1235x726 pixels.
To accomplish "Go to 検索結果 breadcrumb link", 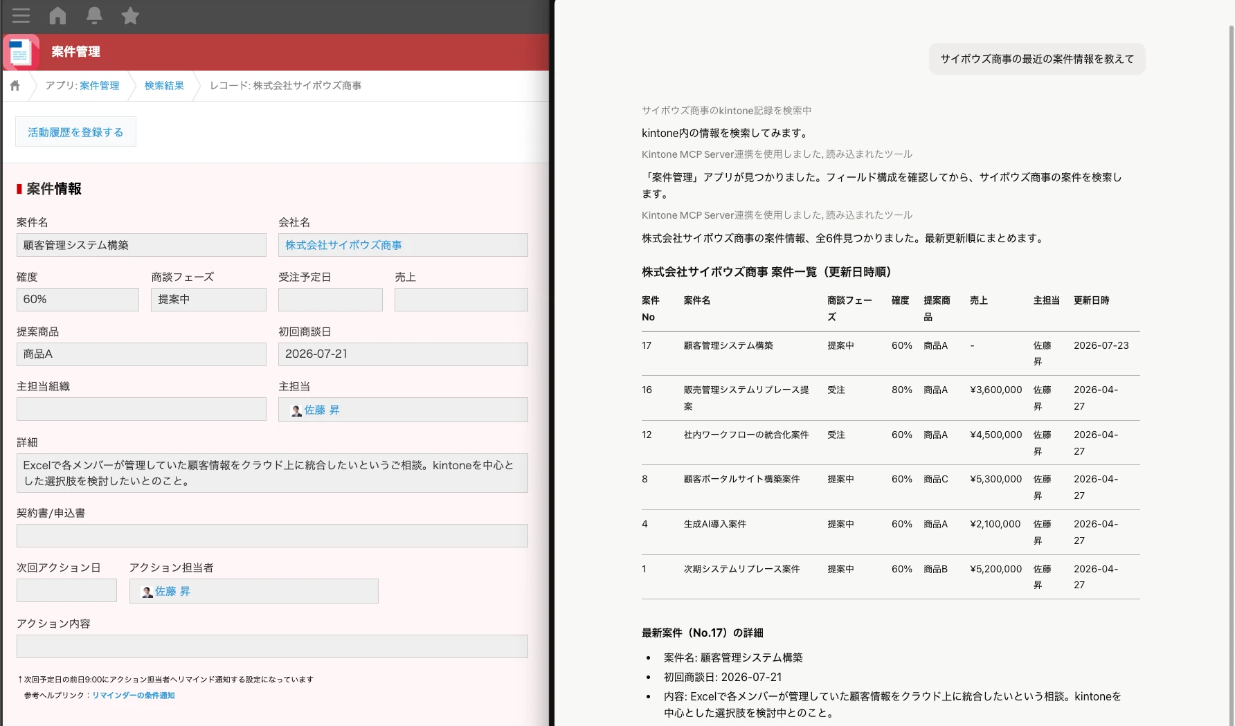I will tap(164, 86).
